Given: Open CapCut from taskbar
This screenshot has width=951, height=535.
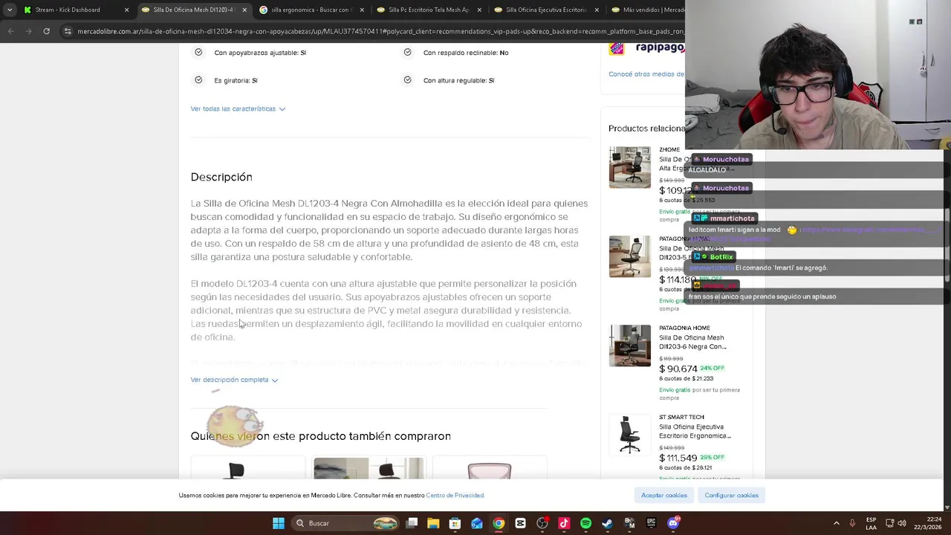Looking at the screenshot, I should point(520,523).
